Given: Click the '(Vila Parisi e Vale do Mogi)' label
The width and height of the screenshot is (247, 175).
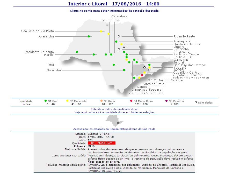Looking at the screenshot, I should point(191,78).
